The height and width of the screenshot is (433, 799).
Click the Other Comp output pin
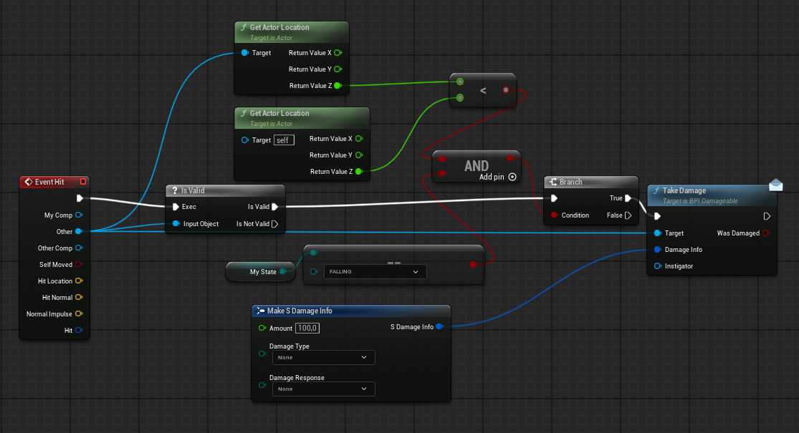pyautogui.click(x=79, y=248)
